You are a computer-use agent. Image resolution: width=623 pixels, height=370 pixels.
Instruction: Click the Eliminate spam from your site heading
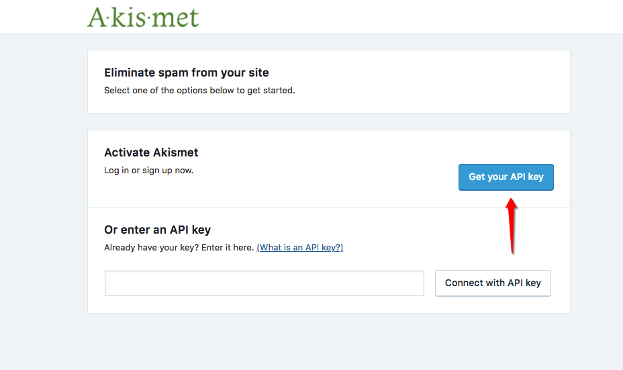click(x=187, y=73)
